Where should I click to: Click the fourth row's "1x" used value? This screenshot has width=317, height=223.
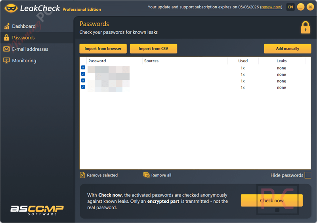click(243, 87)
